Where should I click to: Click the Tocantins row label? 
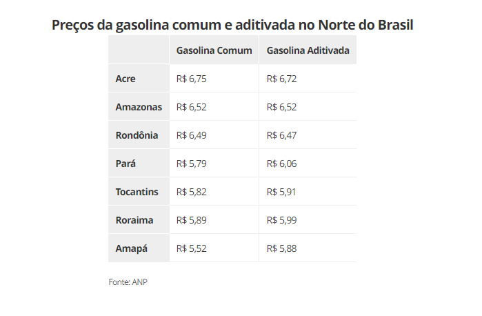(137, 192)
